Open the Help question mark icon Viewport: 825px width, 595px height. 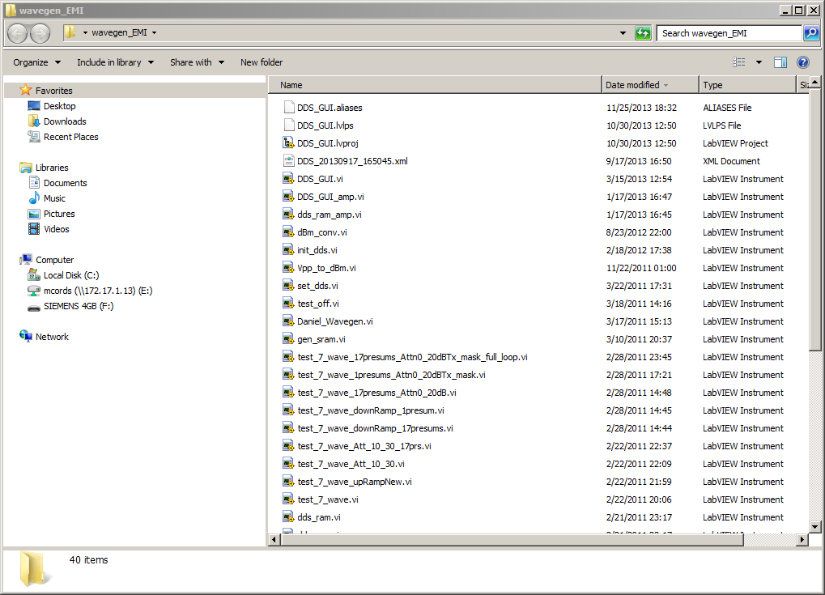pyautogui.click(x=802, y=62)
